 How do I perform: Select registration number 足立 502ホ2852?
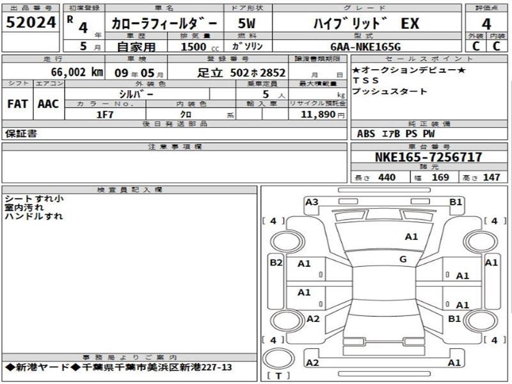tap(241, 72)
